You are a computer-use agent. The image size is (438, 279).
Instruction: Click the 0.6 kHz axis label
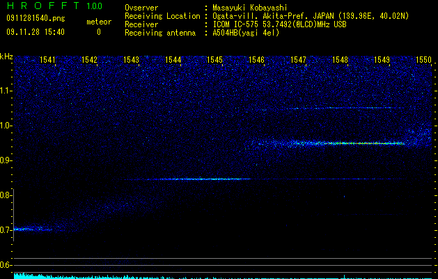click(x=6, y=265)
